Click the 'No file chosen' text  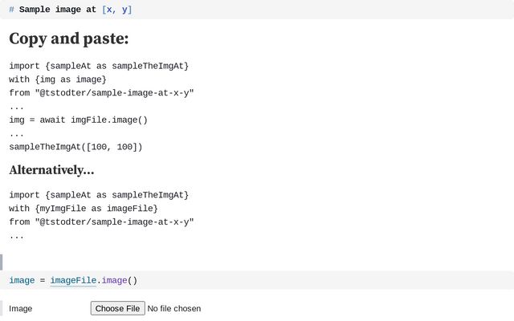click(x=174, y=308)
